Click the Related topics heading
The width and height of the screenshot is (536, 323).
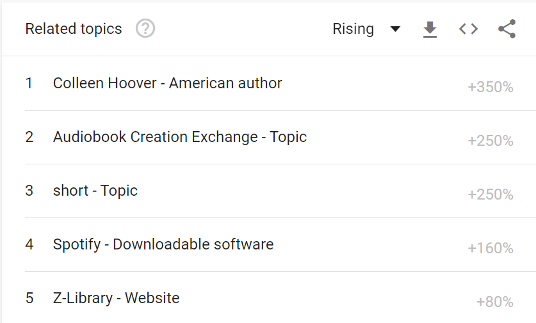[74, 29]
